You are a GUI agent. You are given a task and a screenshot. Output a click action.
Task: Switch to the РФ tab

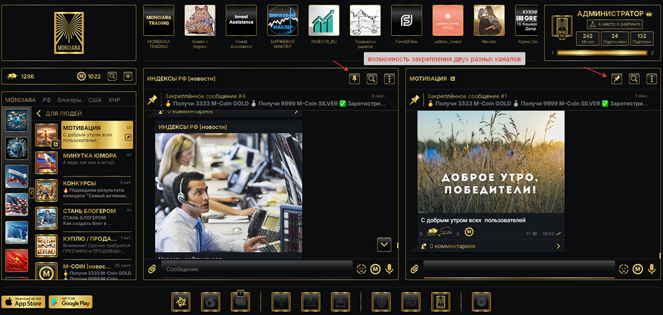[x=46, y=100]
